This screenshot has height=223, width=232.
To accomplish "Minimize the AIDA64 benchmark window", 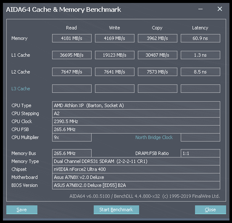I will tap(200, 9).
